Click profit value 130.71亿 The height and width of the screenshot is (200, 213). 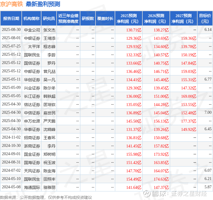[x=134, y=30]
